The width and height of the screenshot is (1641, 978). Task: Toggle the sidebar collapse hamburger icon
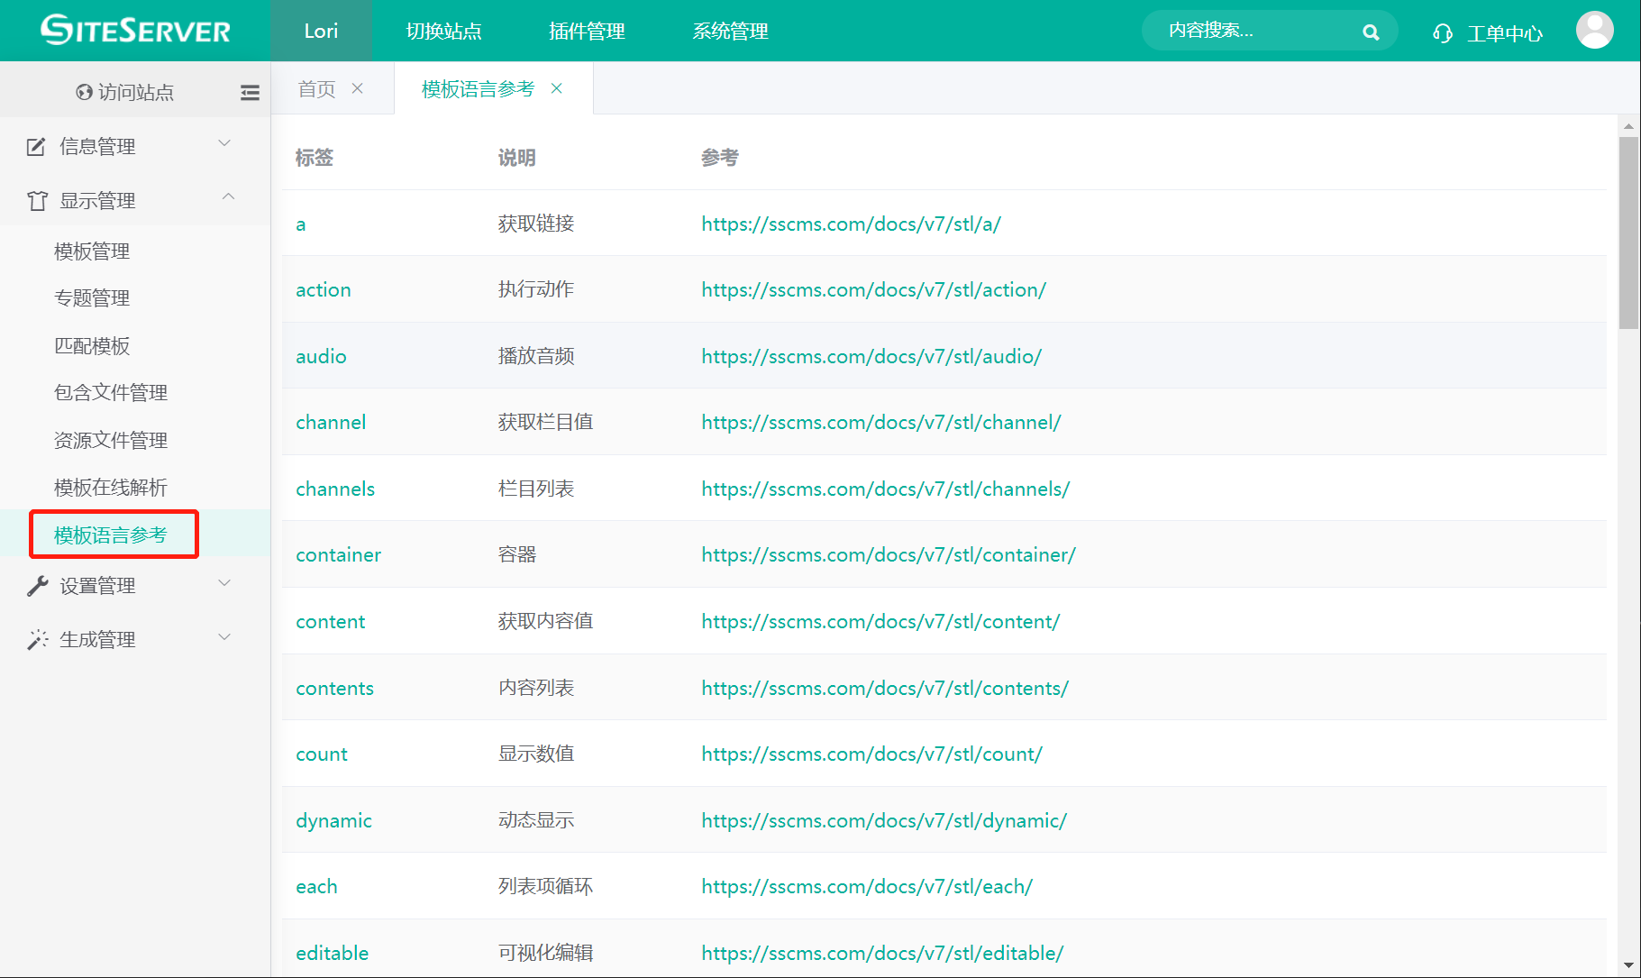[250, 92]
